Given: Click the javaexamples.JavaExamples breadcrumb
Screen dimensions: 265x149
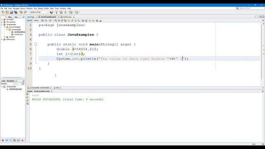Looking at the screenshot, I should point(39,88).
